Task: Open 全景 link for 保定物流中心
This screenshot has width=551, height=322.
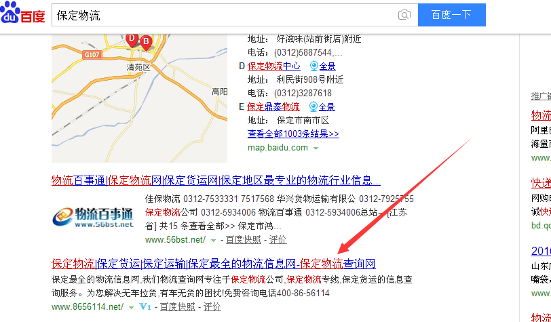Action: pos(328,66)
